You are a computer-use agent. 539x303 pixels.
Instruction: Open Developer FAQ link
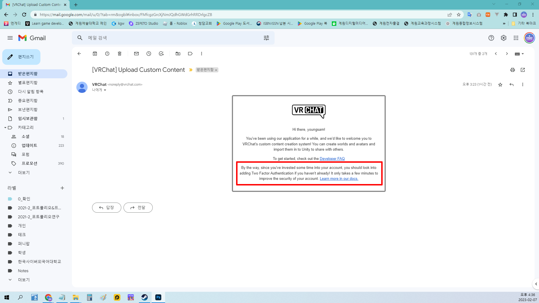(332, 159)
